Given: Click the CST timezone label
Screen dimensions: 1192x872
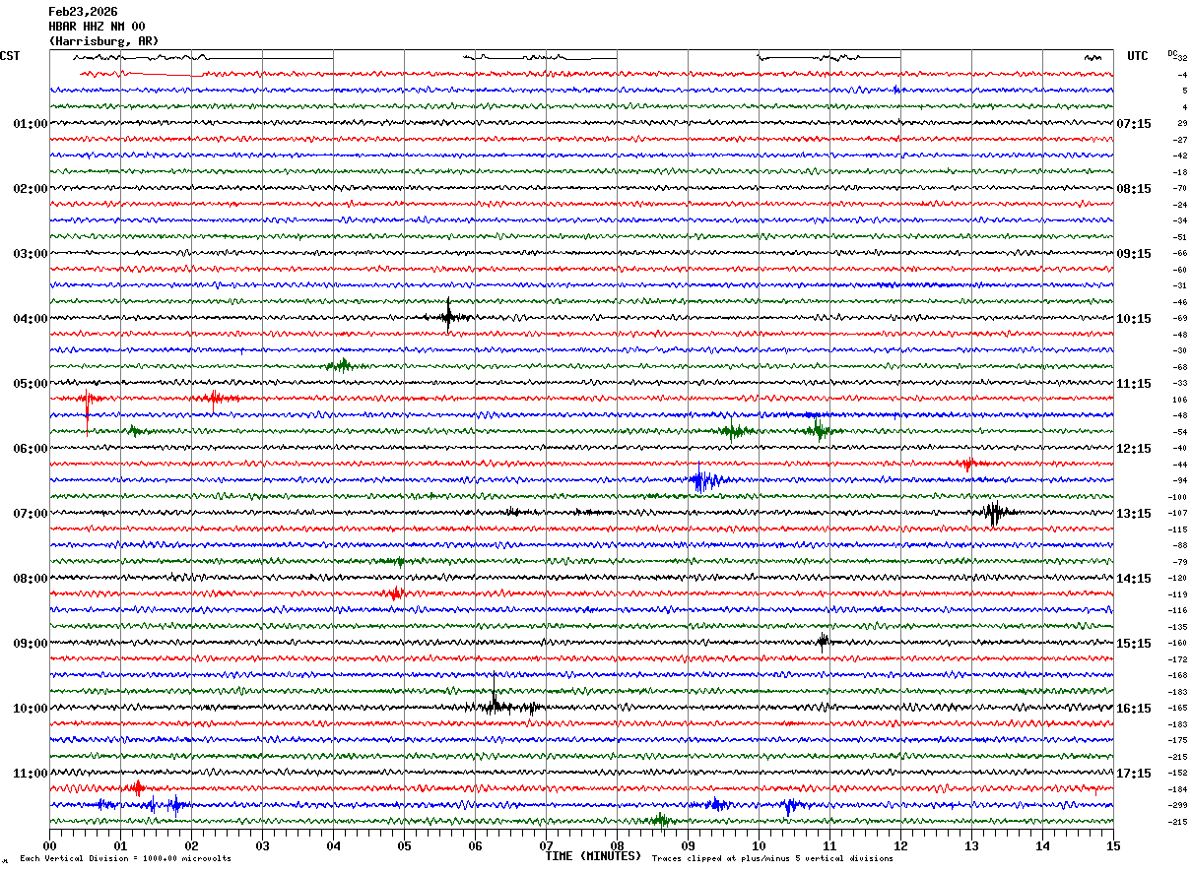Looking at the screenshot, I should 10,56.
